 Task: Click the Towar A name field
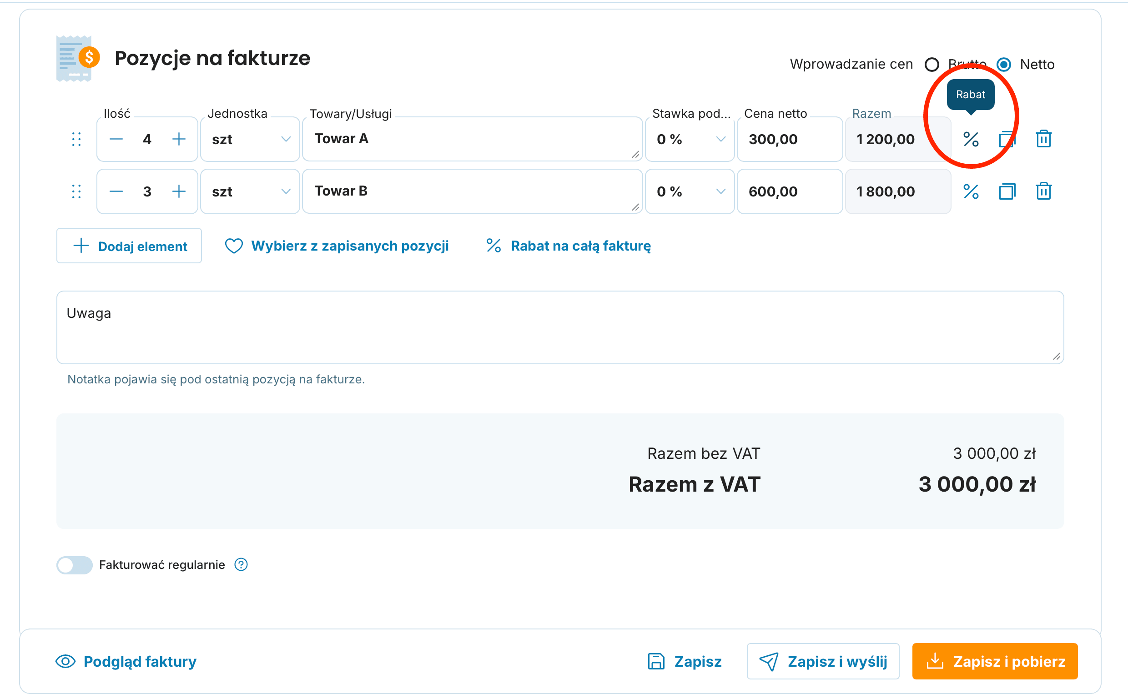point(473,139)
